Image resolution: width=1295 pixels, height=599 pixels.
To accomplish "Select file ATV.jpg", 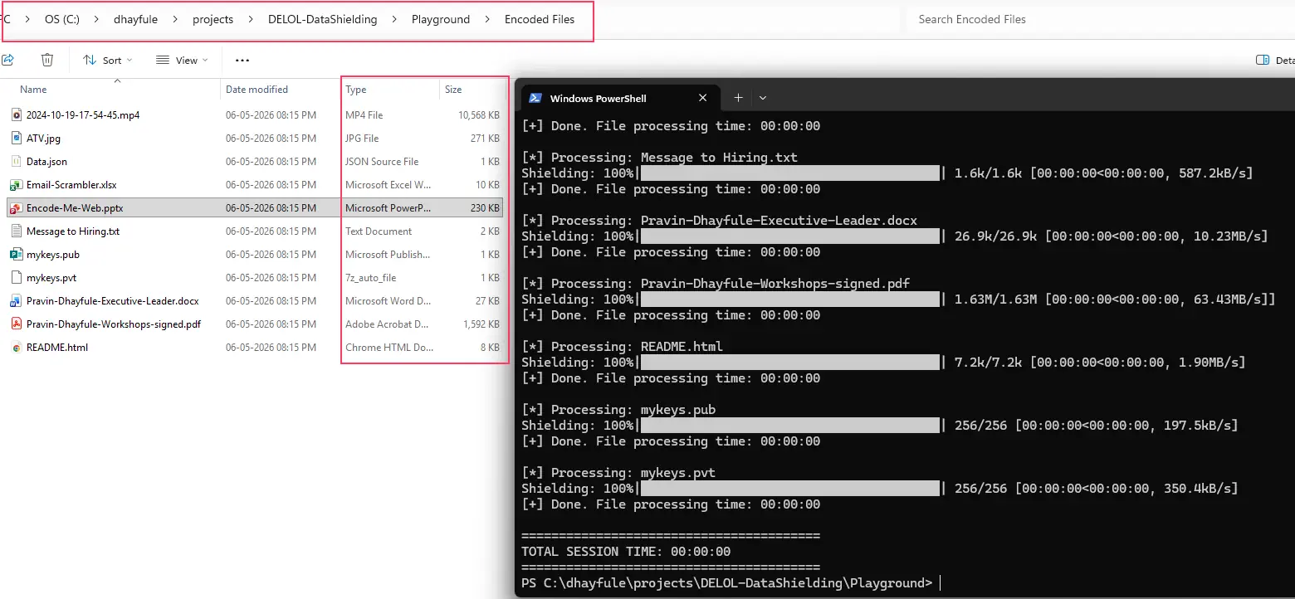I will (x=43, y=139).
